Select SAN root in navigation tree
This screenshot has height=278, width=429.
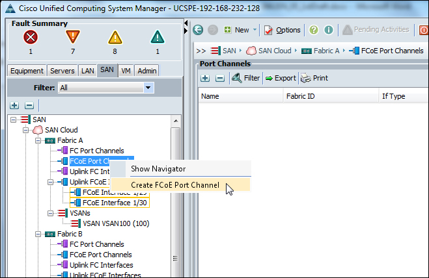coord(40,120)
